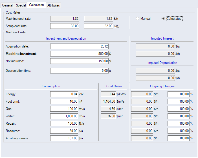Image resolution: width=198 pixels, height=158 pixels.
Task: Open the Special tab
Action: [21, 5]
